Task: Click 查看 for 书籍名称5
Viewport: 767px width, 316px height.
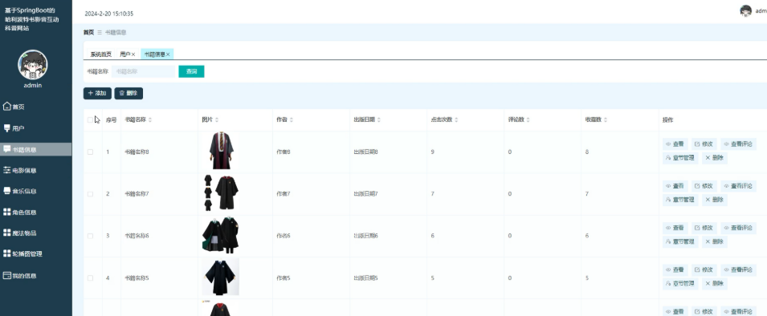Action: (x=675, y=269)
